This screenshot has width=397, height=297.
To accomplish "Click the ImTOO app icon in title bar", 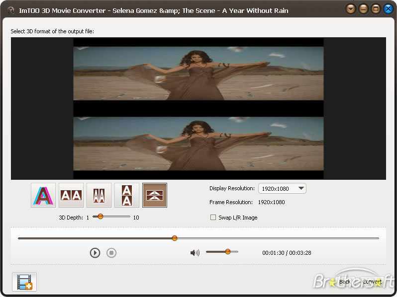I will coord(11,10).
